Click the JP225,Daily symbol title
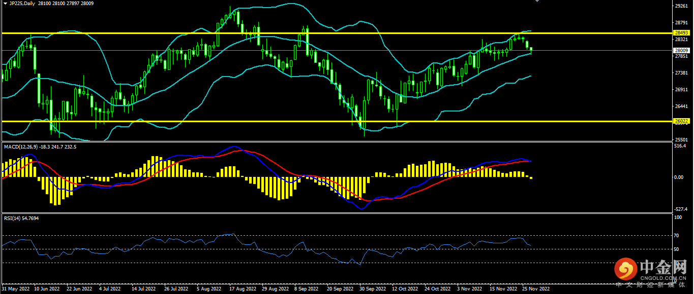 [22, 4]
